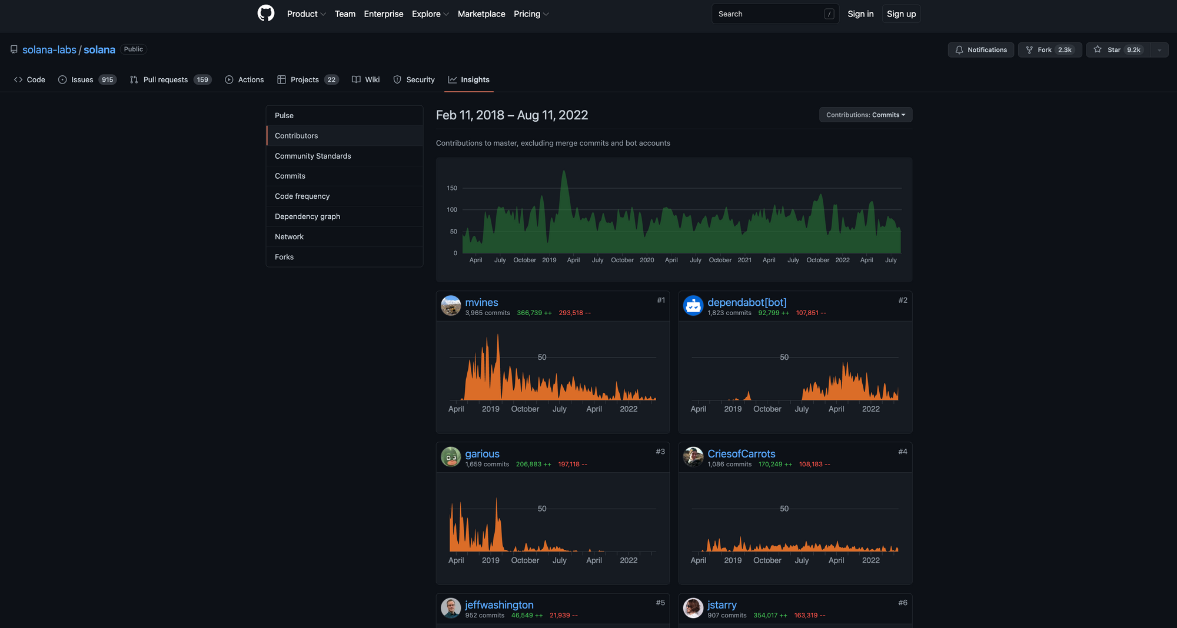Screen dimensions: 1177x628
Task: Click the Notifications button
Action: [980, 50]
